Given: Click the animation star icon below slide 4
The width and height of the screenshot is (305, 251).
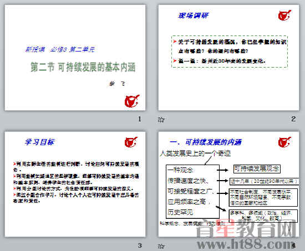Looking at the screenshot, I should 161,247.
